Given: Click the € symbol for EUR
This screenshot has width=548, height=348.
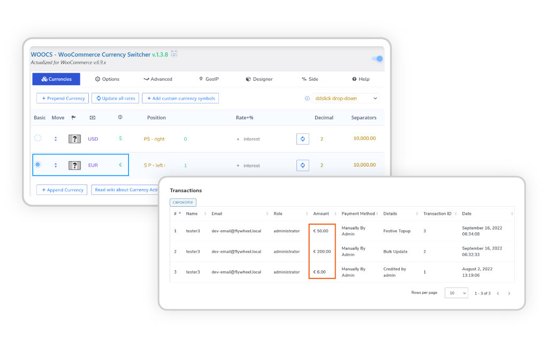Looking at the screenshot, I should (x=120, y=165).
